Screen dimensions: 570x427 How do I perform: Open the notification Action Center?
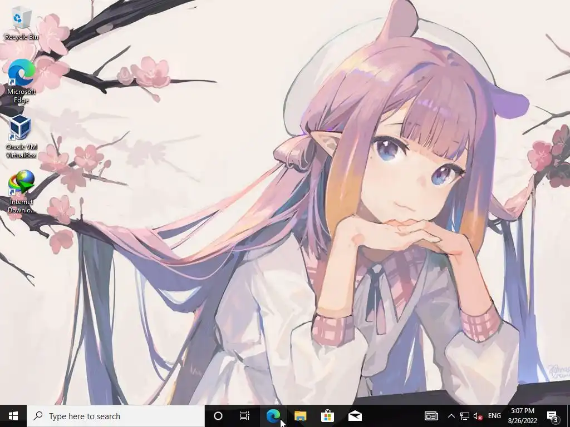pyautogui.click(x=553, y=416)
